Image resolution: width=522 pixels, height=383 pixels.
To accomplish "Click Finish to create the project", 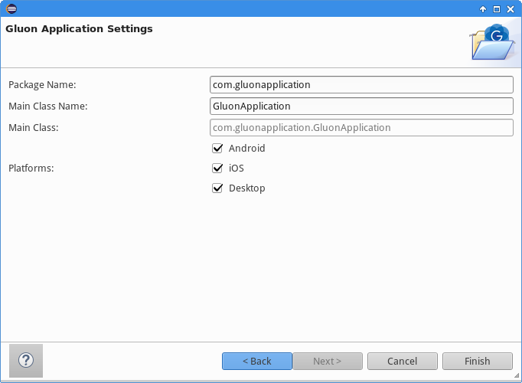I will [478, 361].
